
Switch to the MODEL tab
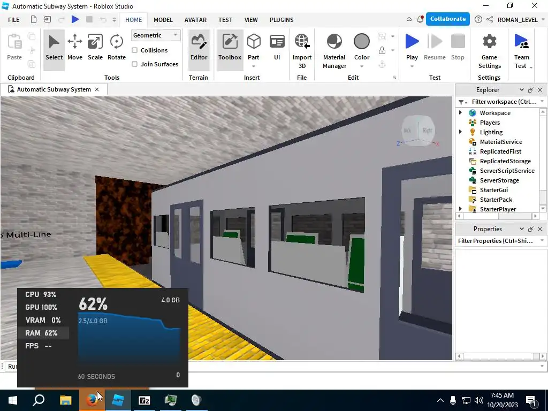163,20
